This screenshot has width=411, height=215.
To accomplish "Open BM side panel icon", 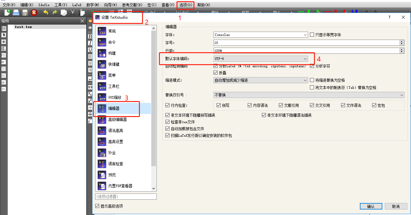I will coord(4,83).
